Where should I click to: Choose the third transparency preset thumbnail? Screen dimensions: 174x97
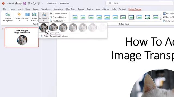tap(63, 28)
